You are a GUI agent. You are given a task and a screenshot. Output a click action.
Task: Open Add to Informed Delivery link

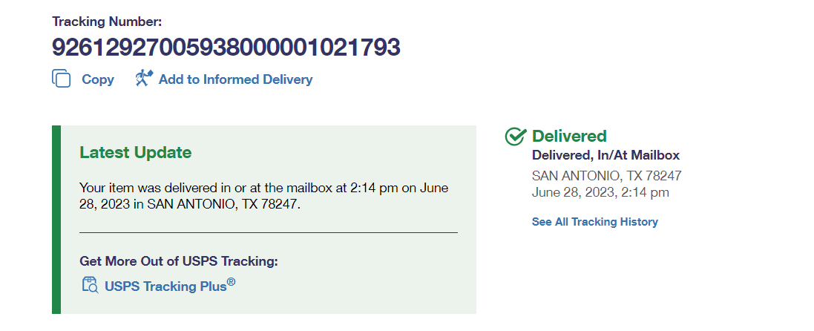[235, 79]
